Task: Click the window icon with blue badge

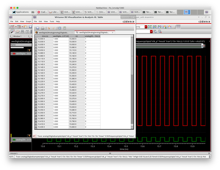Action: (x=155, y=32)
